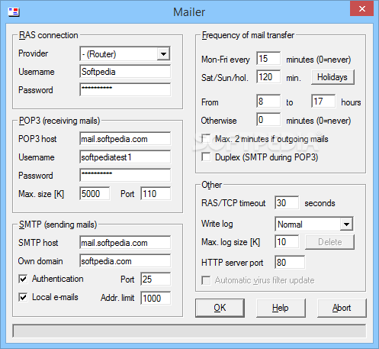Uncheck the Authentication checkbox
This screenshot has height=349, width=379.
23,279
